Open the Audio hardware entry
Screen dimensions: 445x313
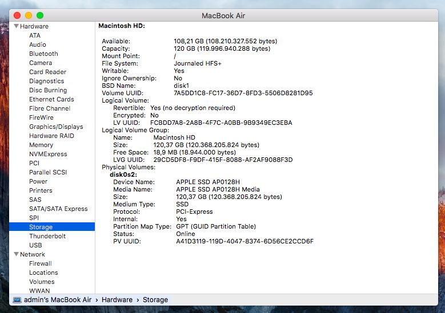click(38, 44)
